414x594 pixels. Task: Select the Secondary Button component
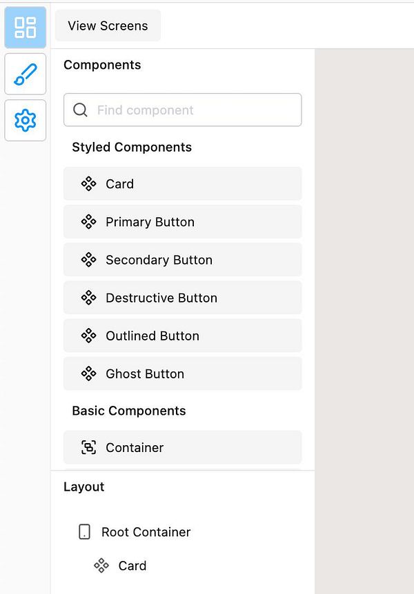183,260
